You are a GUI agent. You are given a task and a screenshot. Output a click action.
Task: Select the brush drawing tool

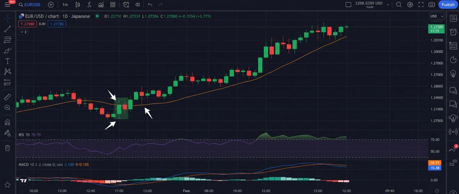[x=7, y=50]
